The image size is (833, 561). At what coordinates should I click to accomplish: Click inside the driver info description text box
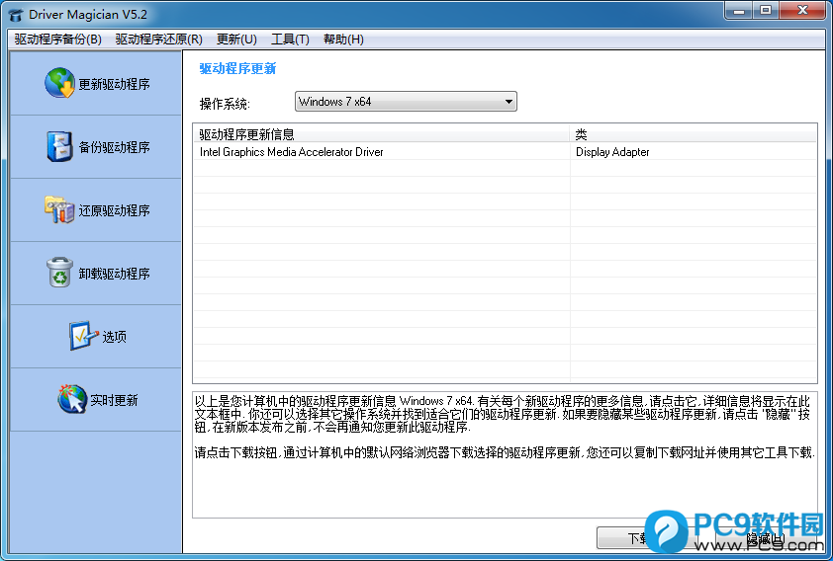505,455
